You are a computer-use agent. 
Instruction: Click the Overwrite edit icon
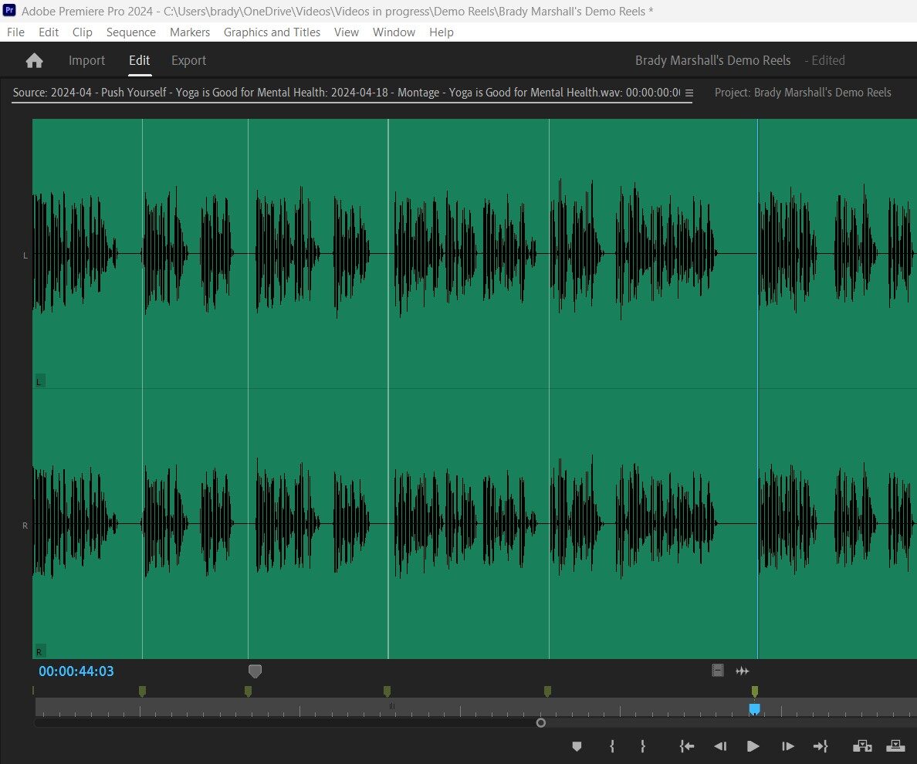pyautogui.click(x=895, y=746)
